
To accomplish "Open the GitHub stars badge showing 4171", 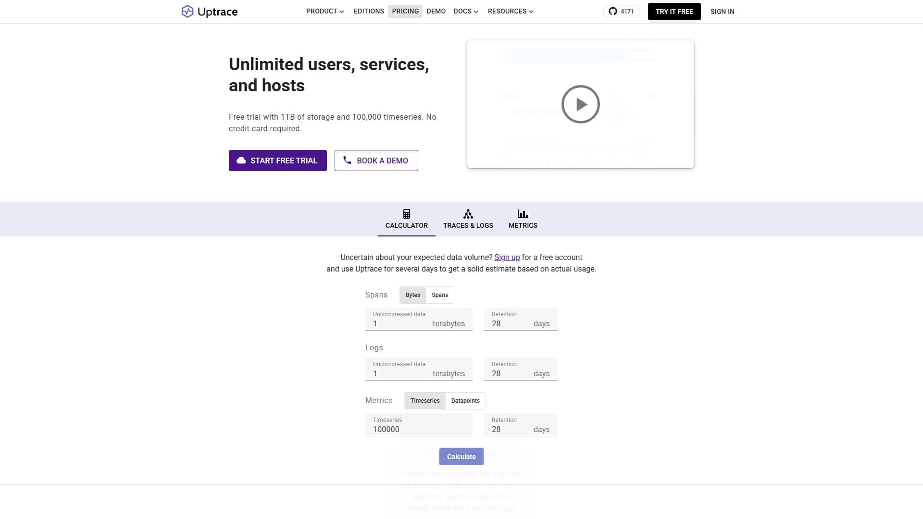I will tap(621, 12).
